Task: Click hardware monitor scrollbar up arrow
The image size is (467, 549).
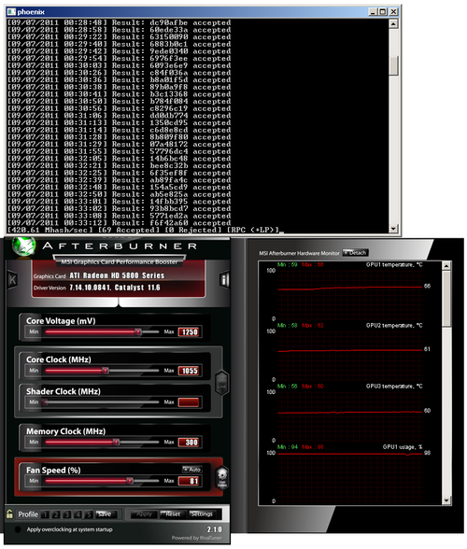Action: tap(446, 266)
